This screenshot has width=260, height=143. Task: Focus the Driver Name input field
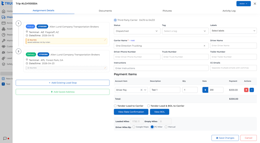click(234, 46)
